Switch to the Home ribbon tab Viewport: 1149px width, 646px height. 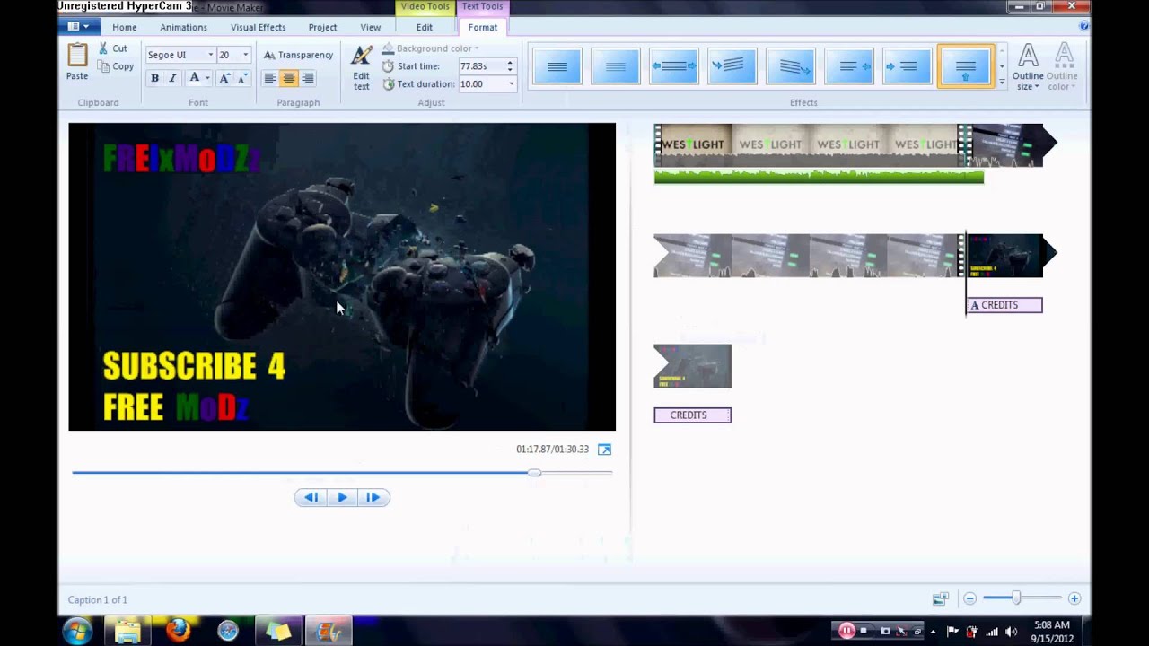[x=125, y=27]
